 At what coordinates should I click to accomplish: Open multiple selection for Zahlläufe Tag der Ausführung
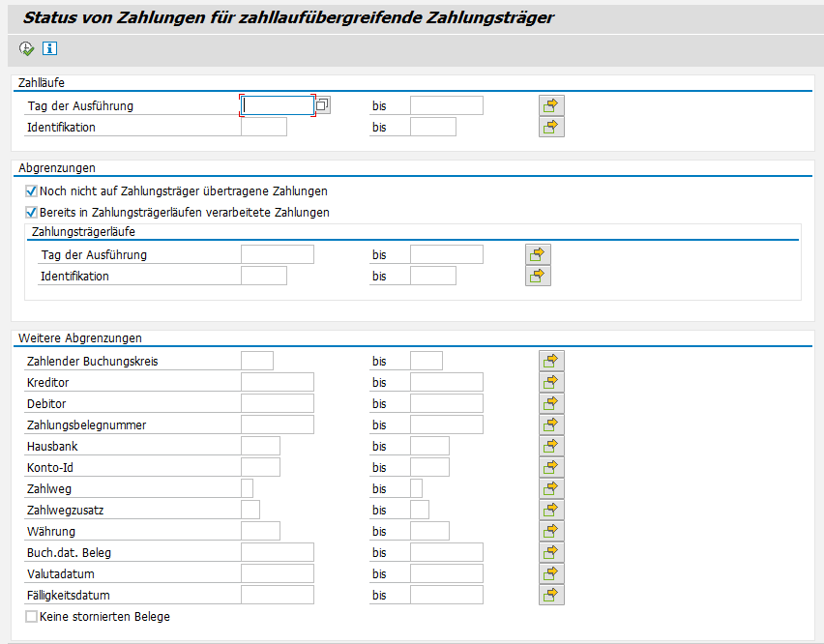551,105
